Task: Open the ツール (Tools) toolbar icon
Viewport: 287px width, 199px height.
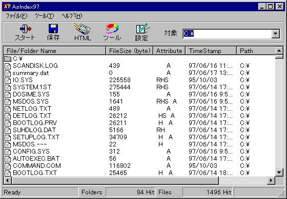Action: 112,29
